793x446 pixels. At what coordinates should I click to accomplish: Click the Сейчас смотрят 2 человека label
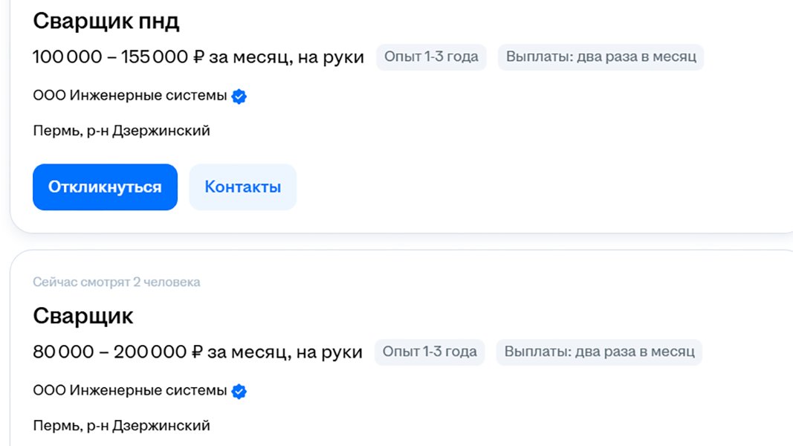(117, 282)
